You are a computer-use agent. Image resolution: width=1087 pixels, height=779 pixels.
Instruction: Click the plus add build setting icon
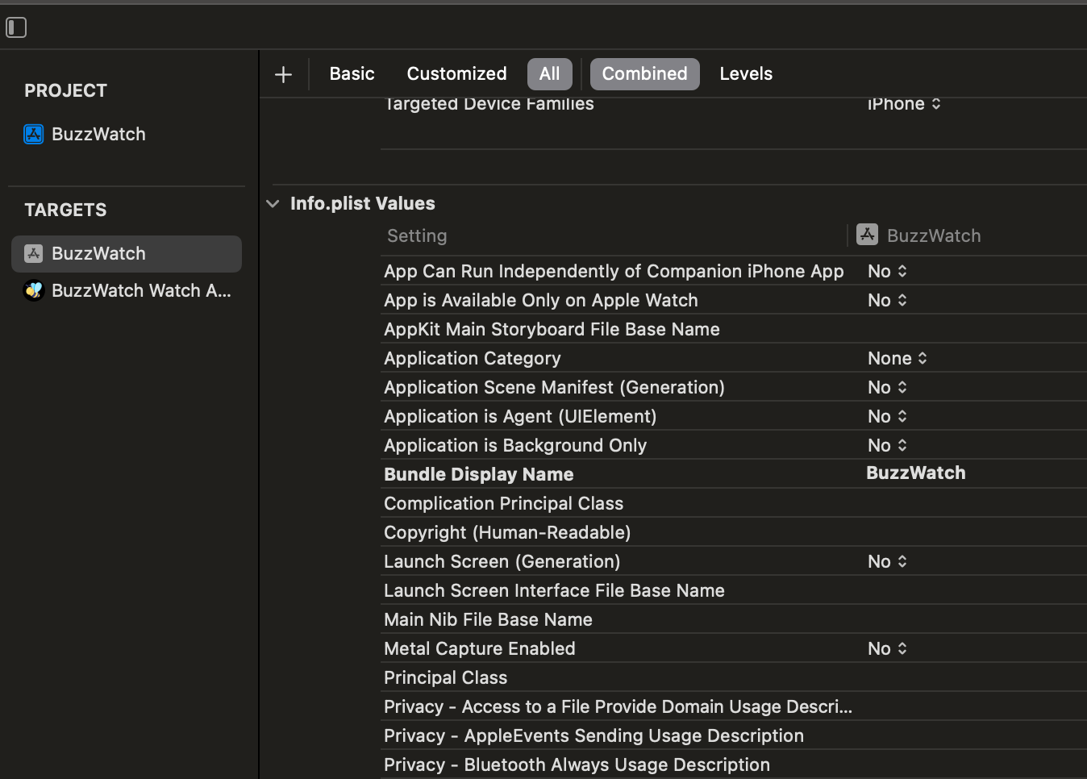point(283,75)
